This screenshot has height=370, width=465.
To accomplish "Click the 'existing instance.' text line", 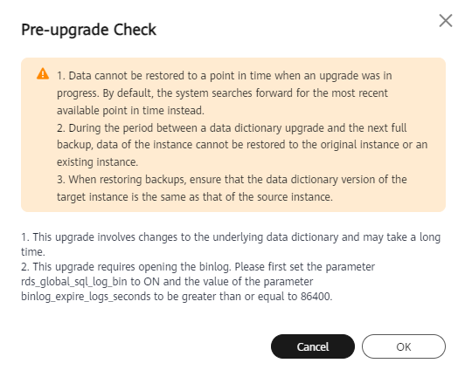I will (x=97, y=162).
